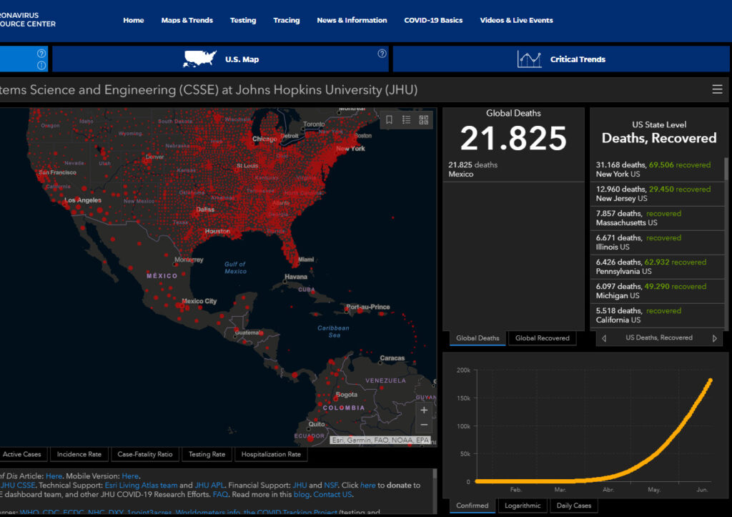Open the map bookmarks icon
The width and height of the screenshot is (732, 517).
point(389,120)
